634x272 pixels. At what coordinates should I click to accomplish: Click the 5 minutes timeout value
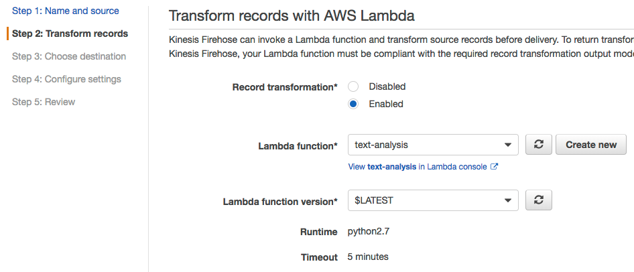(x=368, y=257)
